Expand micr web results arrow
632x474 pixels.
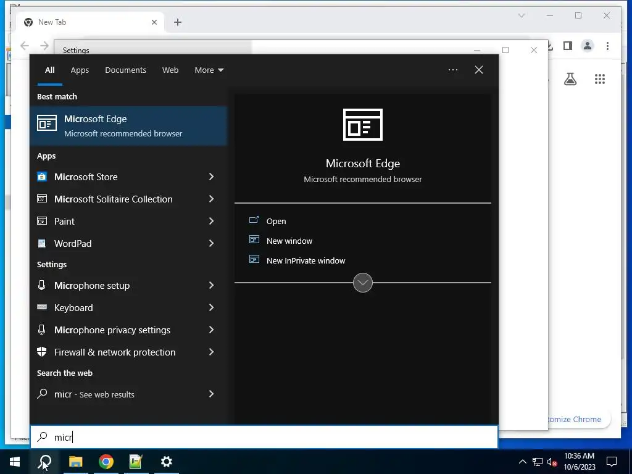pos(211,394)
